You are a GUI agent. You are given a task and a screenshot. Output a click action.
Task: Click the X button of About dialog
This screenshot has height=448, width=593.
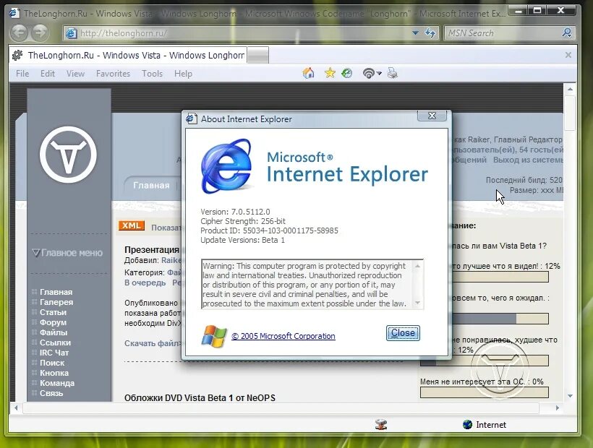(x=432, y=116)
